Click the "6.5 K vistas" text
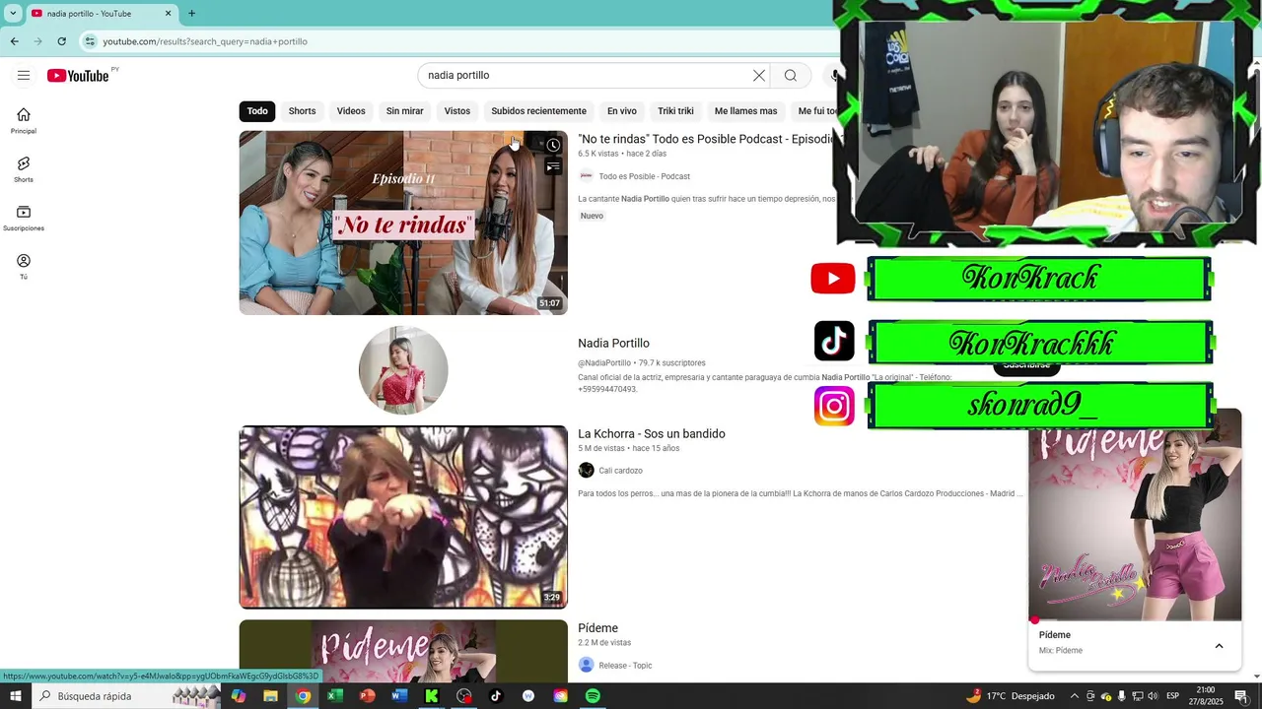The height and width of the screenshot is (709, 1262). (598, 154)
